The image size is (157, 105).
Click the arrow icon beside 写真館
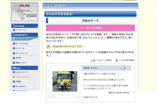(x=14, y=82)
